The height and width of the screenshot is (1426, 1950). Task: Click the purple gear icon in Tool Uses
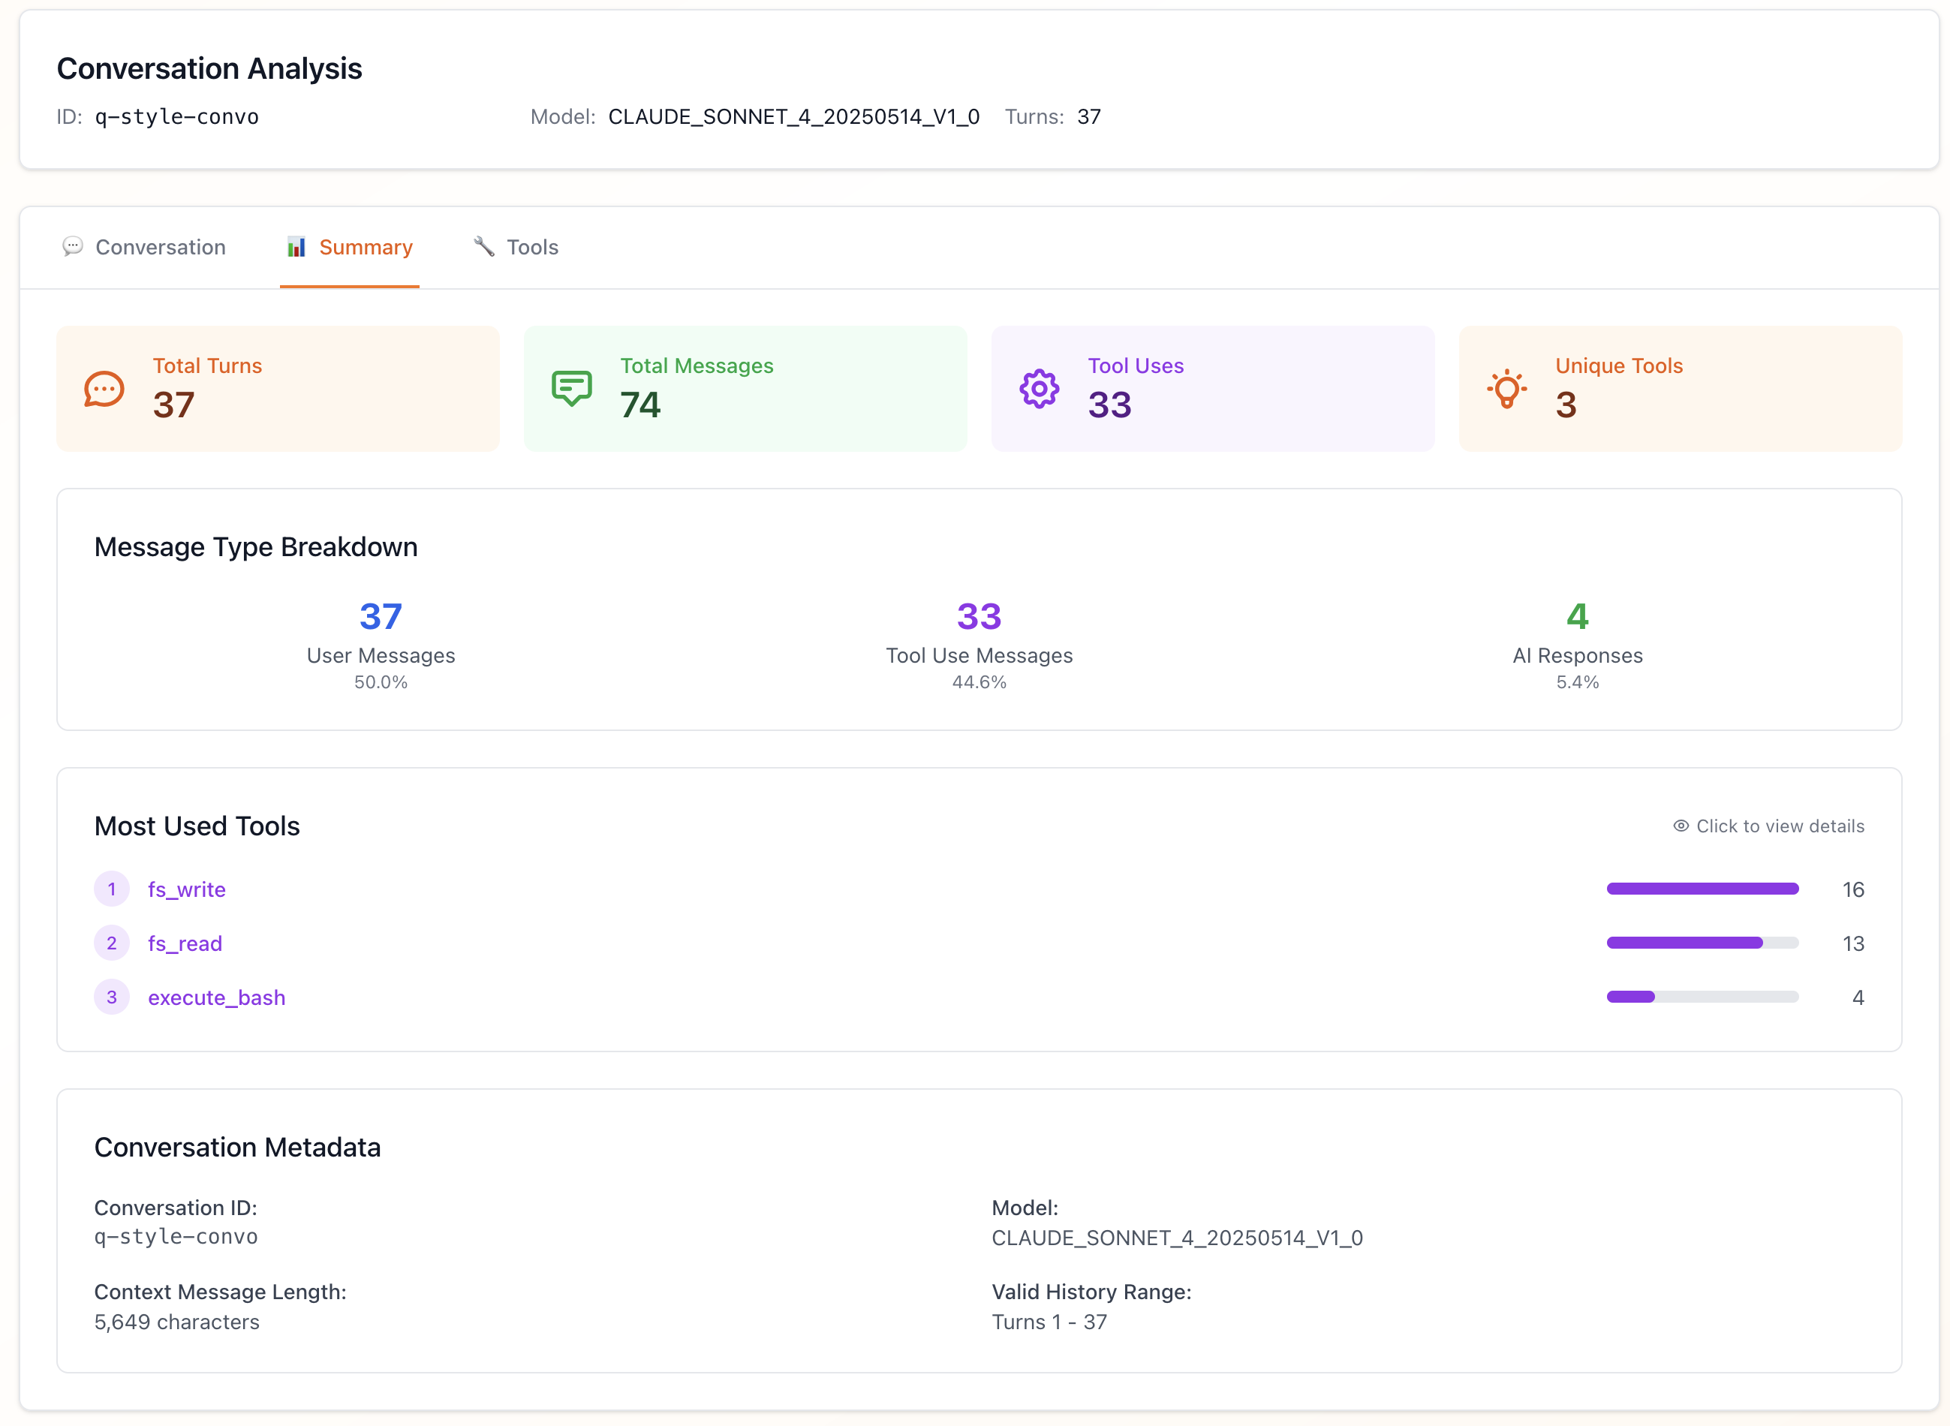[x=1040, y=390]
